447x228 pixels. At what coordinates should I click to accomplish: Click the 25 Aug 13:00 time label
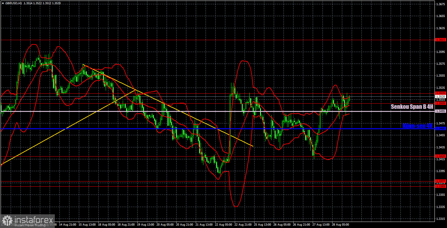click(x=262, y=225)
